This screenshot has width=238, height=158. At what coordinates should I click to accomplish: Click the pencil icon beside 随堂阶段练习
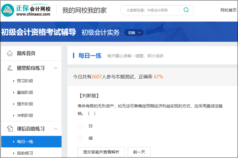click(10, 68)
